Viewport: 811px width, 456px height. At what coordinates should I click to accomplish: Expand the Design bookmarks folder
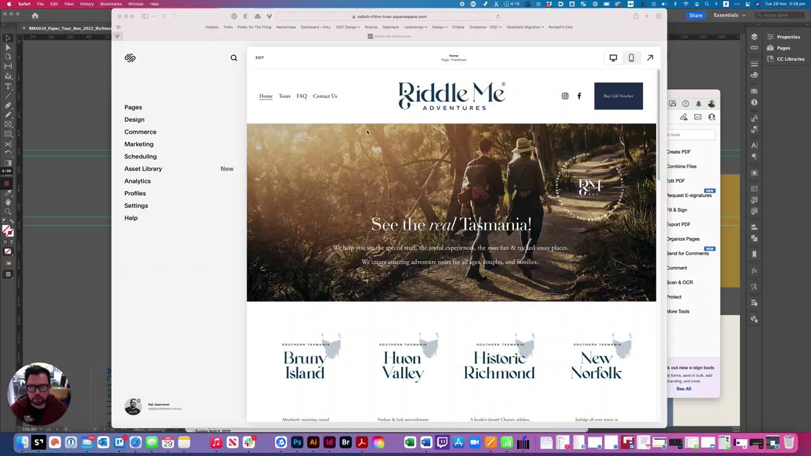440,27
